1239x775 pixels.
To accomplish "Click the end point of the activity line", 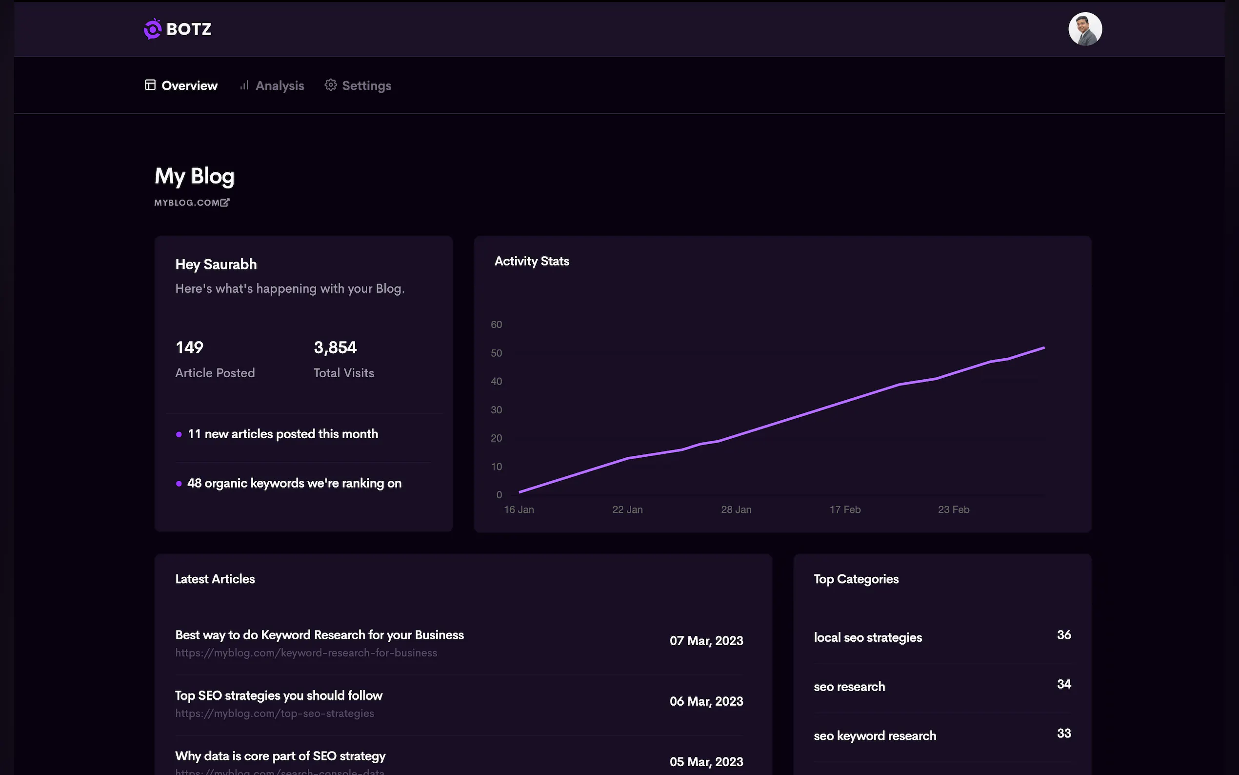I will pyautogui.click(x=1043, y=348).
